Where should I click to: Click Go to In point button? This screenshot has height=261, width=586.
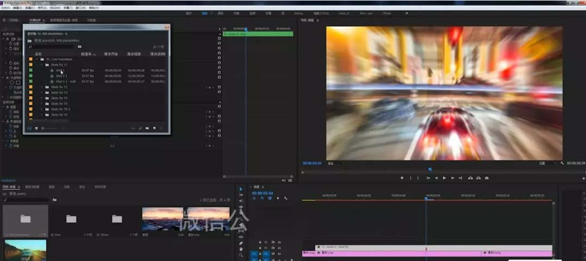click(x=428, y=178)
